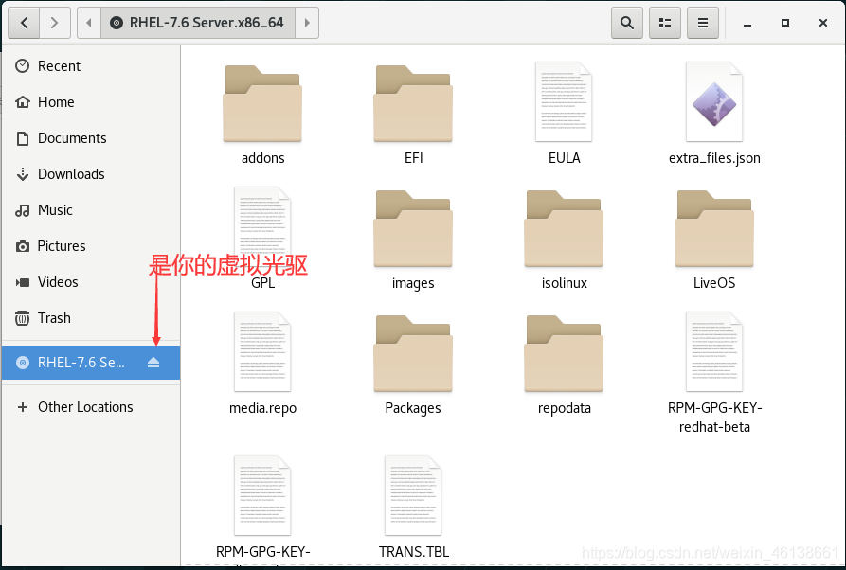Go forward with the right chevron button

click(55, 23)
